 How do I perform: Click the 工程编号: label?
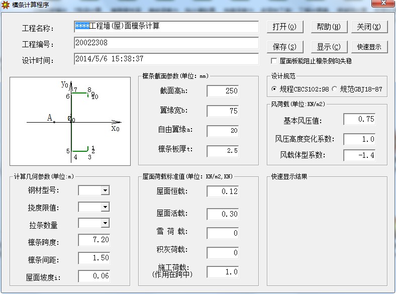38,44
